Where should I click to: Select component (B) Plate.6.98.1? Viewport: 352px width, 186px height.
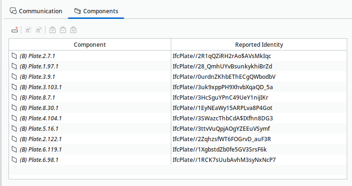39,160
